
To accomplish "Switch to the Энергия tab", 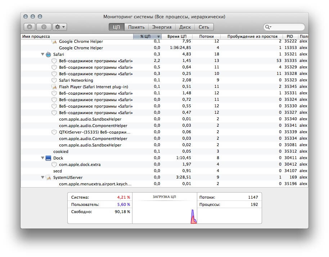I will click(x=162, y=27).
